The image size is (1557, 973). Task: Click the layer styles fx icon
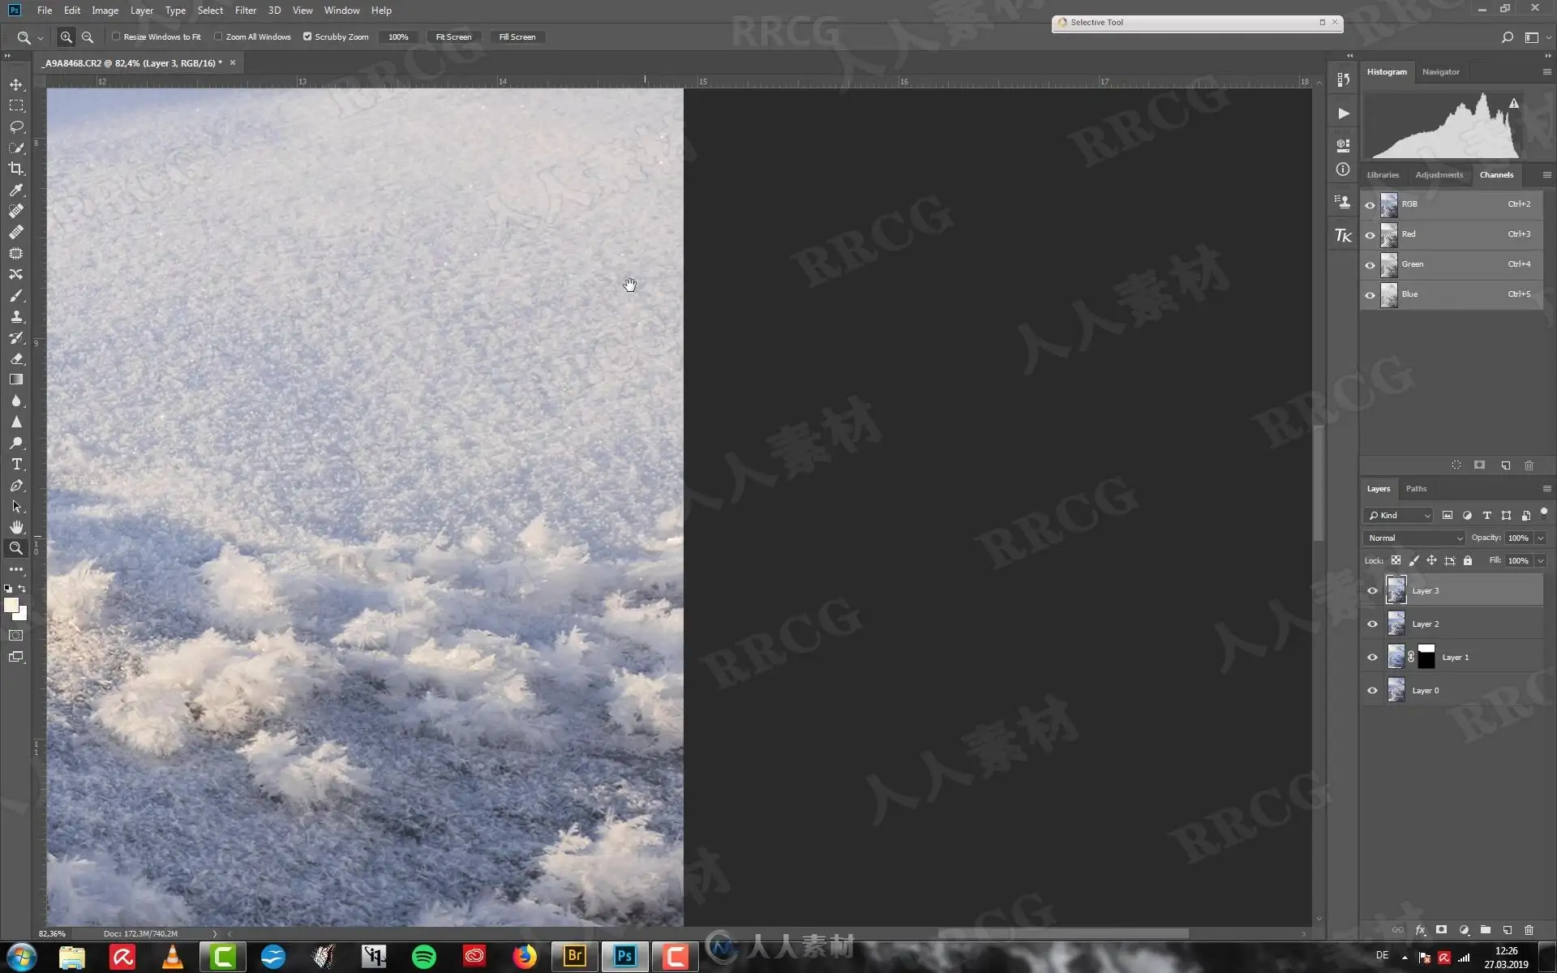click(x=1420, y=930)
